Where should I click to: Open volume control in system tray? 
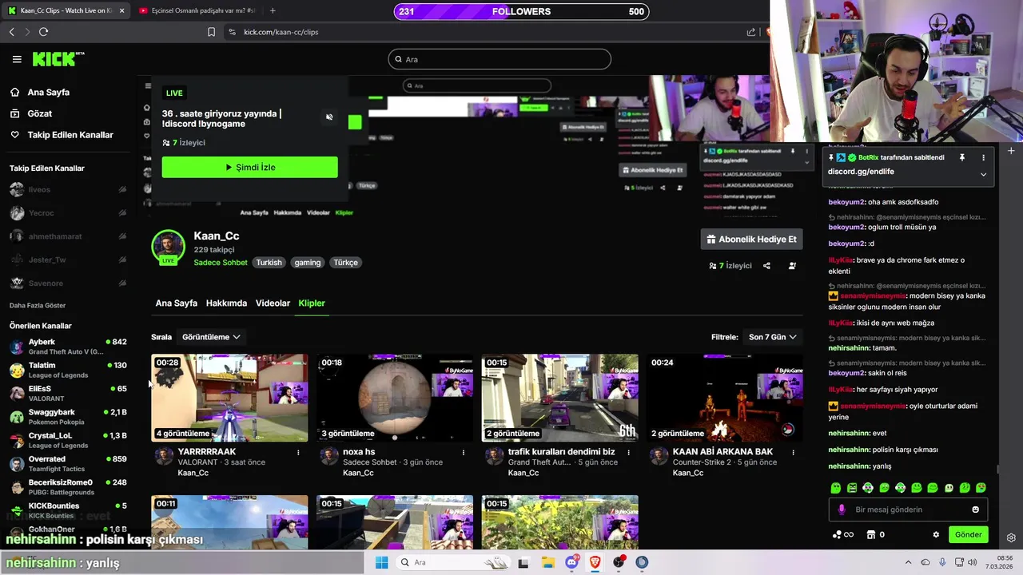973,562
